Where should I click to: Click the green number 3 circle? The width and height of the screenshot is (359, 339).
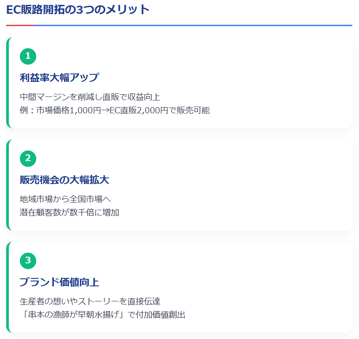(x=28, y=260)
